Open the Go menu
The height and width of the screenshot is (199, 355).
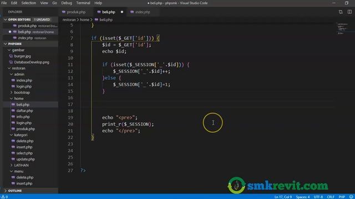[54, 3]
